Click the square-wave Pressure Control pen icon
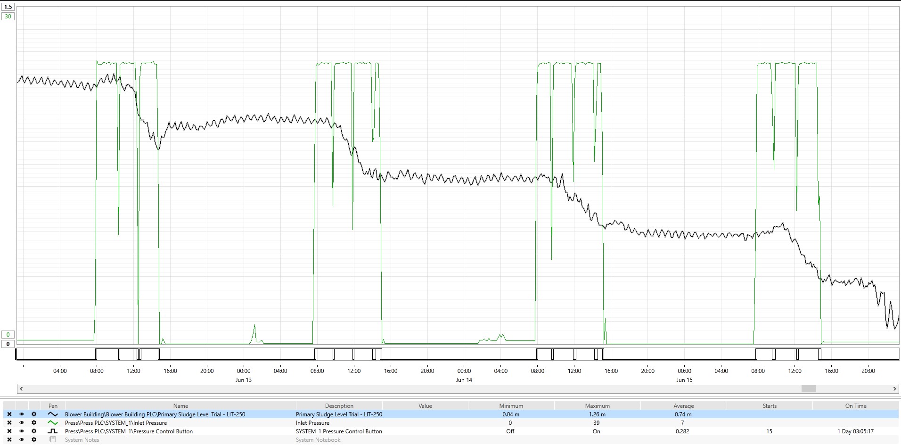 [x=53, y=431]
